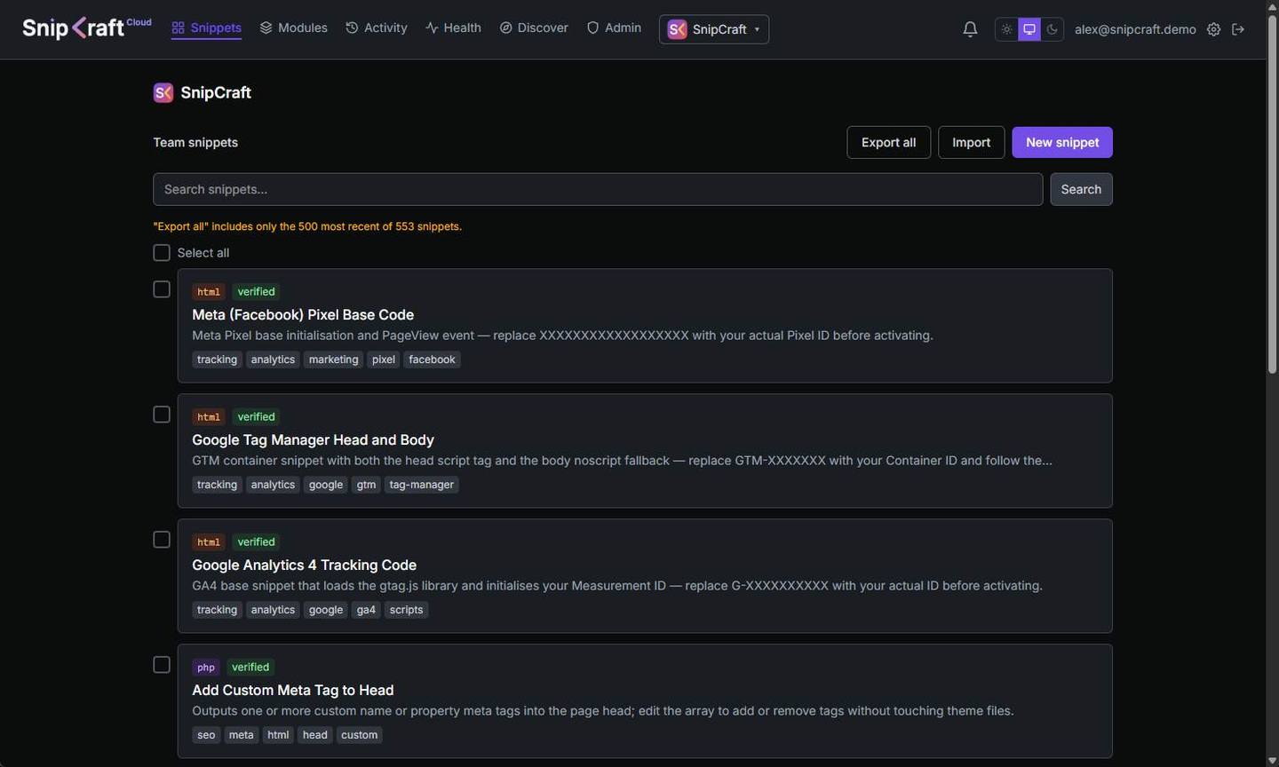Screen dimensions: 1279x767
Task: Click the page vertical scrollbar
Action: click(1272, 195)
